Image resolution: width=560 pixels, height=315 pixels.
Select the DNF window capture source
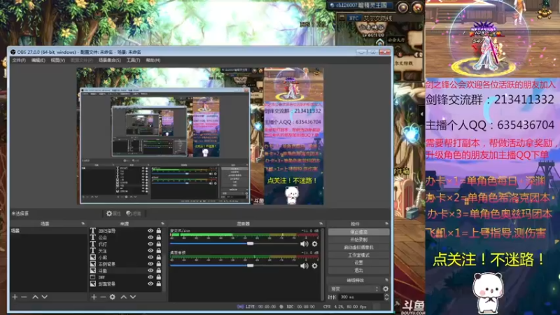point(101,277)
